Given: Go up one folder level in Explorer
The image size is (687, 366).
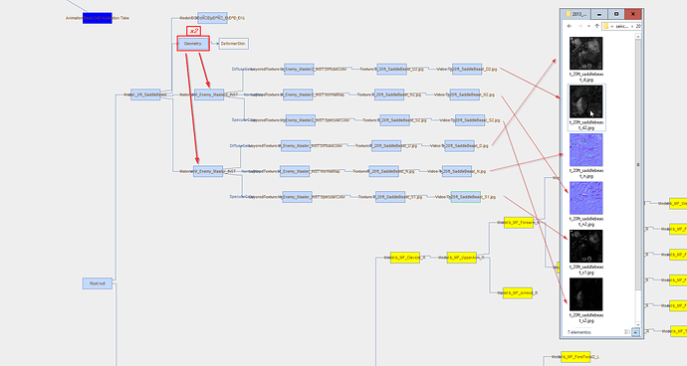Looking at the screenshot, I should click(x=596, y=26).
